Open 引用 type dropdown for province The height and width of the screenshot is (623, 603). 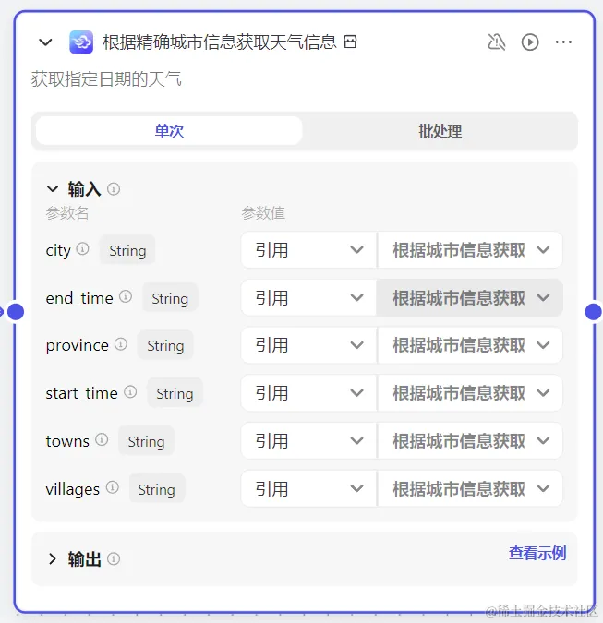click(x=308, y=345)
